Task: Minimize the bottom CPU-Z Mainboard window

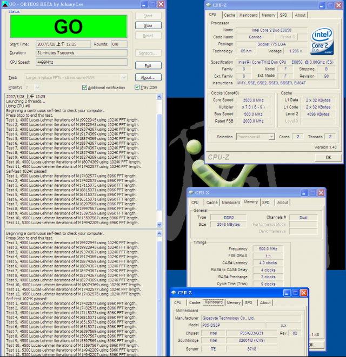Action: [287, 293]
